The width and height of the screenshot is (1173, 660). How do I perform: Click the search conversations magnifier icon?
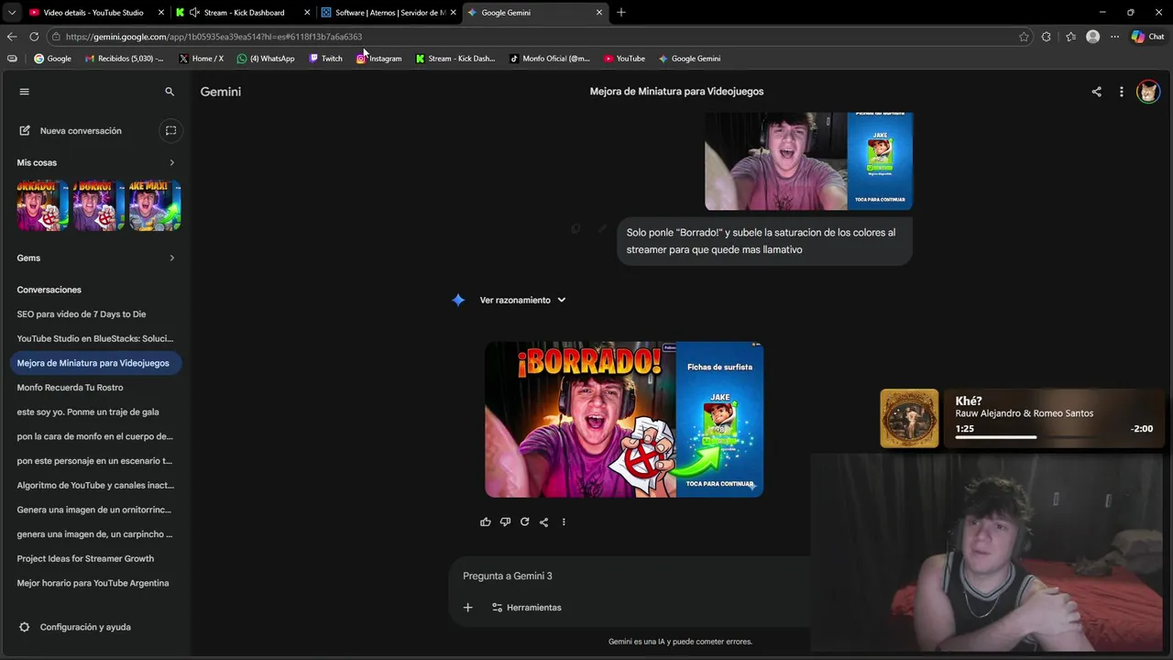[170, 92]
